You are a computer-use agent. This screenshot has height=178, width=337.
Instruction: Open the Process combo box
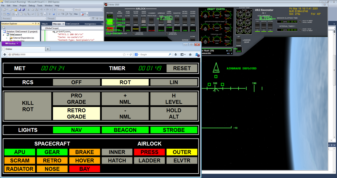click(29, 19)
